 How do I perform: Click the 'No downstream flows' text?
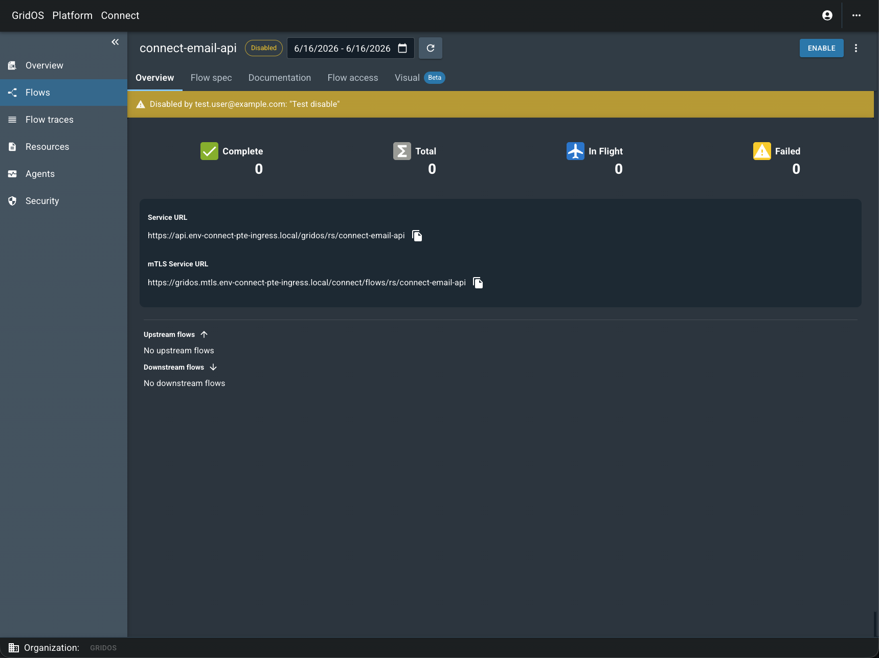(x=185, y=383)
